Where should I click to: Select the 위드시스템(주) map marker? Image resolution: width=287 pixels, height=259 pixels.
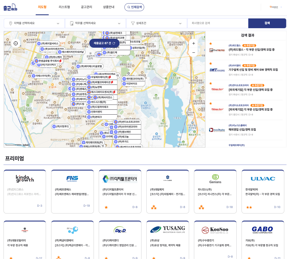(102, 102)
